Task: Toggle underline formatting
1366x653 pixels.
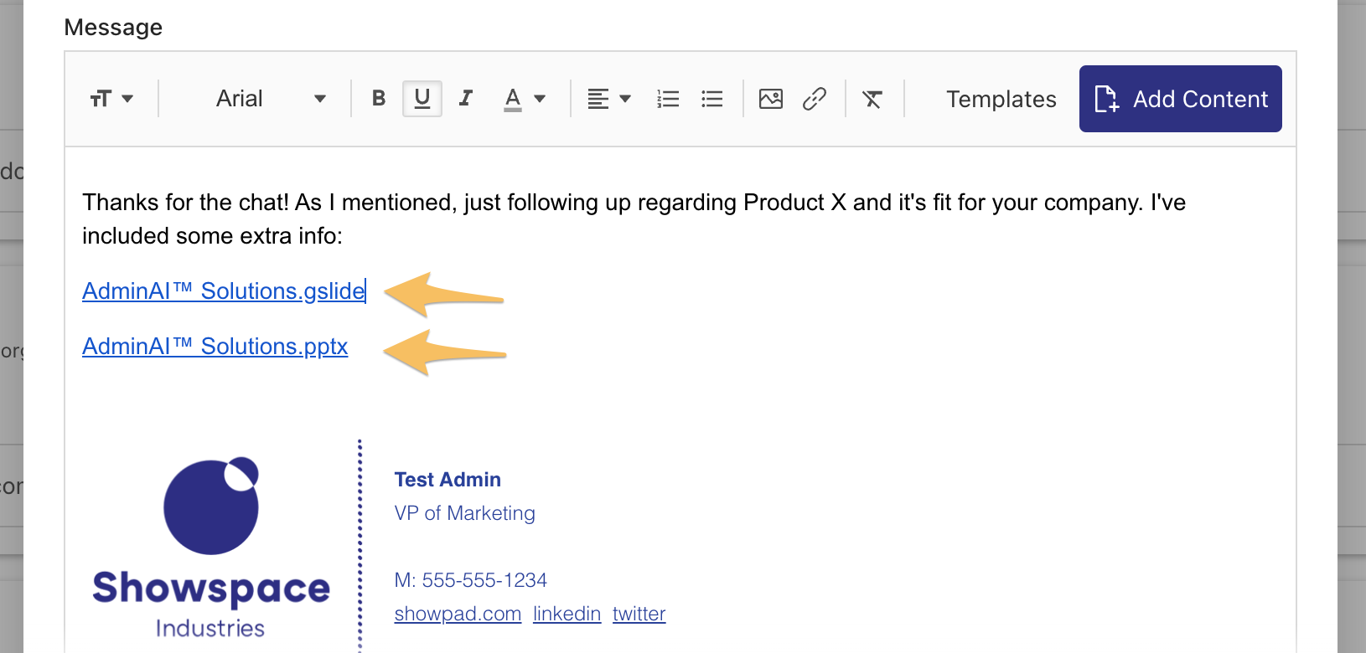Action: (422, 99)
